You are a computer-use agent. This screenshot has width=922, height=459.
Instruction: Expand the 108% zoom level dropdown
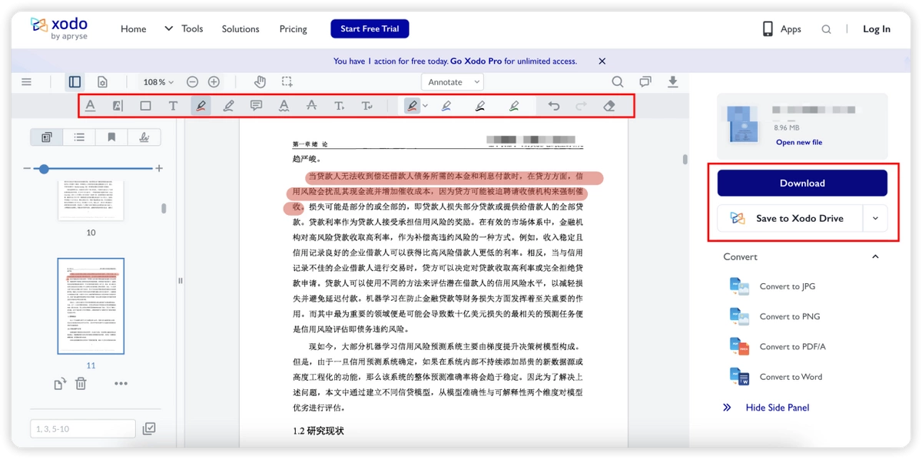(158, 81)
